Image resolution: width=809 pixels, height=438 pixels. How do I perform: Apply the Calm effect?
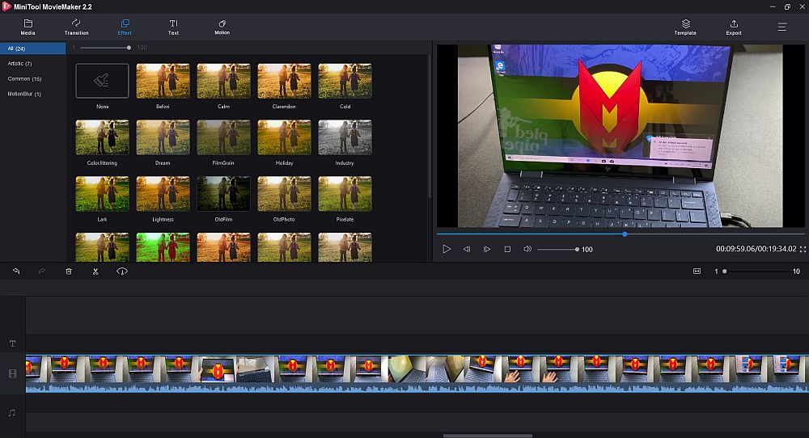coord(223,81)
